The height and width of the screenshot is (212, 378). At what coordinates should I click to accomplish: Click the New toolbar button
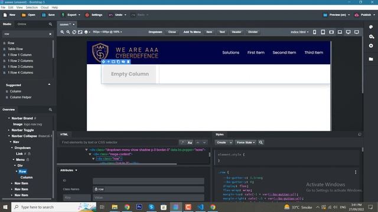pyautogui.click(x=9, y=15)
